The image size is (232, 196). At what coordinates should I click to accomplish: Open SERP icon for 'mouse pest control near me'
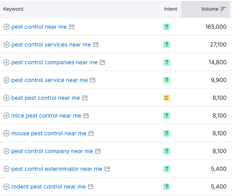(x=91, y=133)
